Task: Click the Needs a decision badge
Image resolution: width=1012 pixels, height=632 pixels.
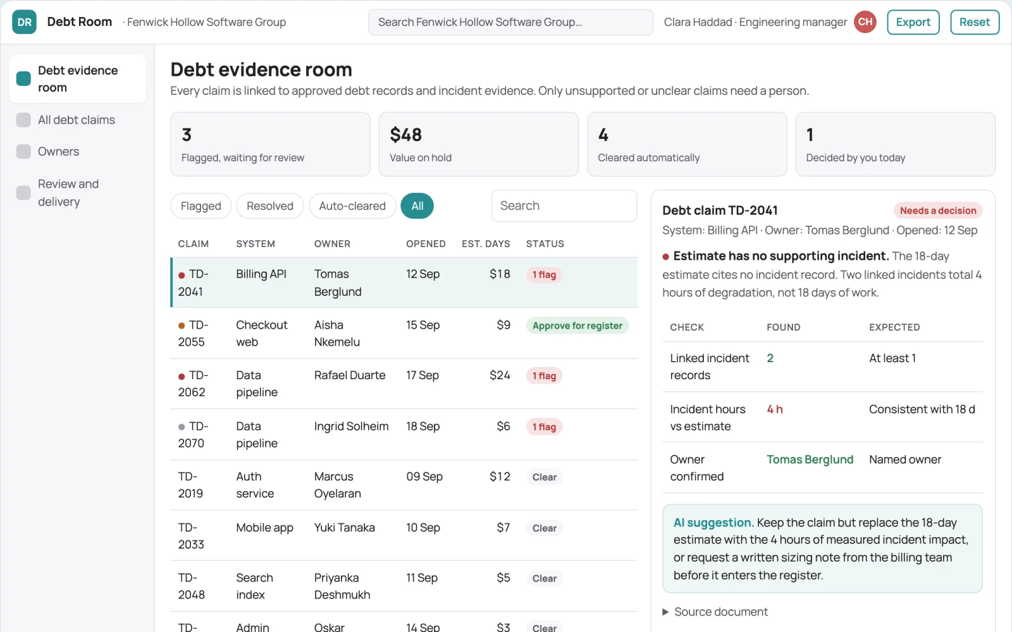Action: pyautogui.click(x=938, y=210)
